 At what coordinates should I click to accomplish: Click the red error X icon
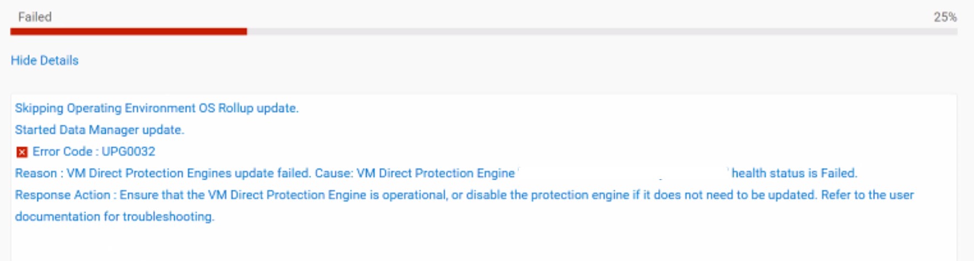[x=21, y=152]
